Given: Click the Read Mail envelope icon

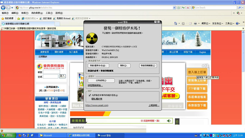Looking at the screenshot, I should tap(190, 23).
